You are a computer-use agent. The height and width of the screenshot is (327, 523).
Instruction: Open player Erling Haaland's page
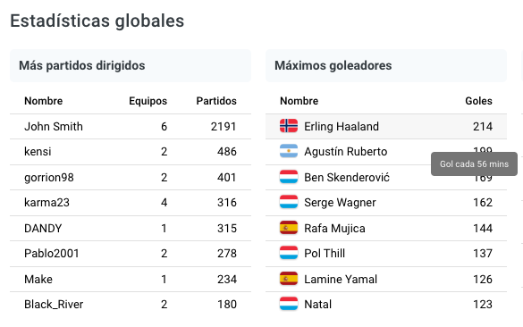[x=342, y=127]
